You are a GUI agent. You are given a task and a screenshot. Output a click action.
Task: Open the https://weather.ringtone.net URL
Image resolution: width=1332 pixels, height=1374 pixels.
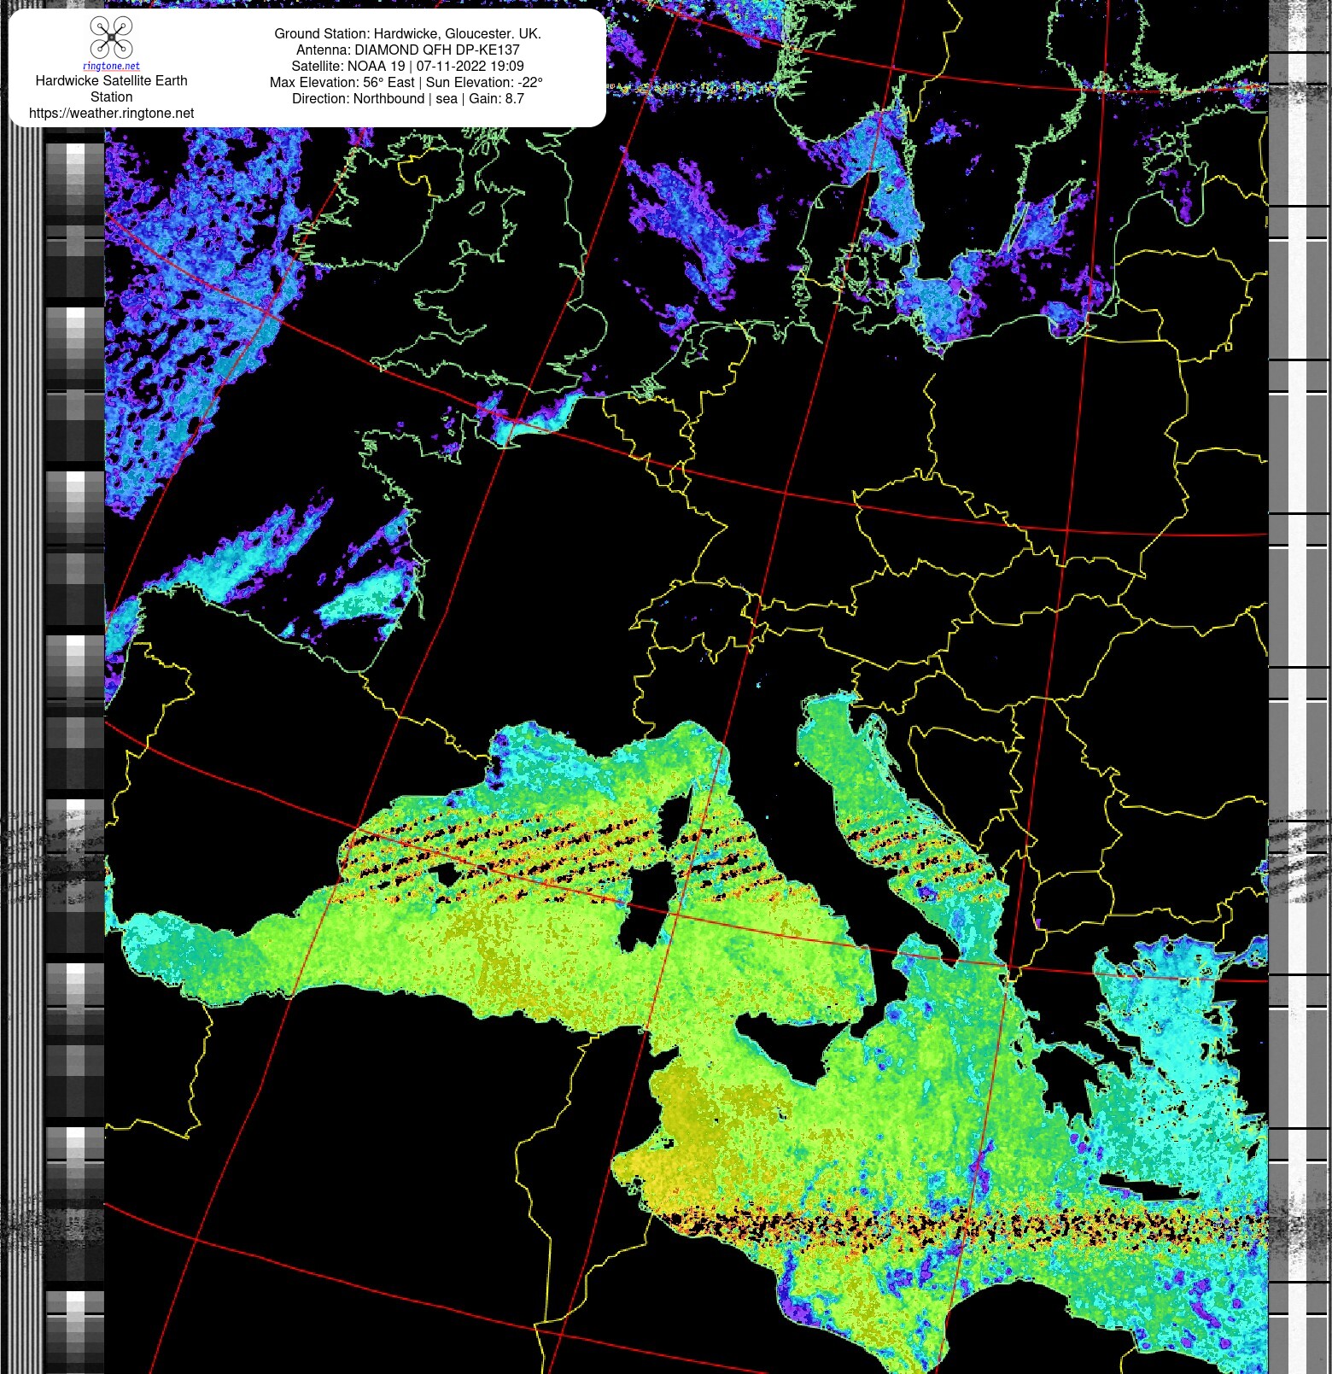pos(111,113)
